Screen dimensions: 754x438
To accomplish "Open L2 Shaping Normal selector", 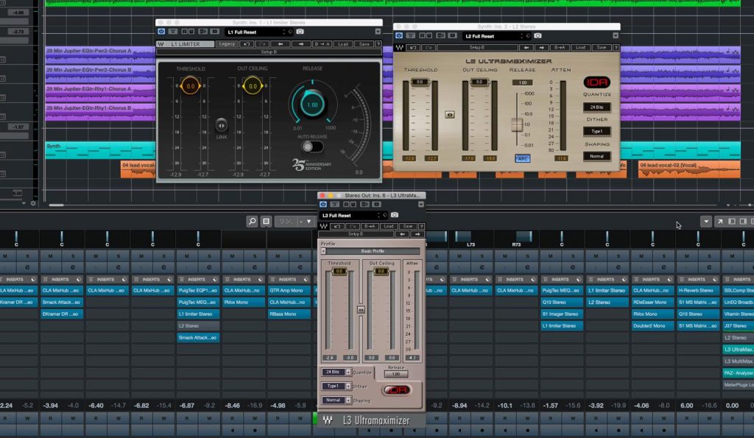I will point(596,156).
